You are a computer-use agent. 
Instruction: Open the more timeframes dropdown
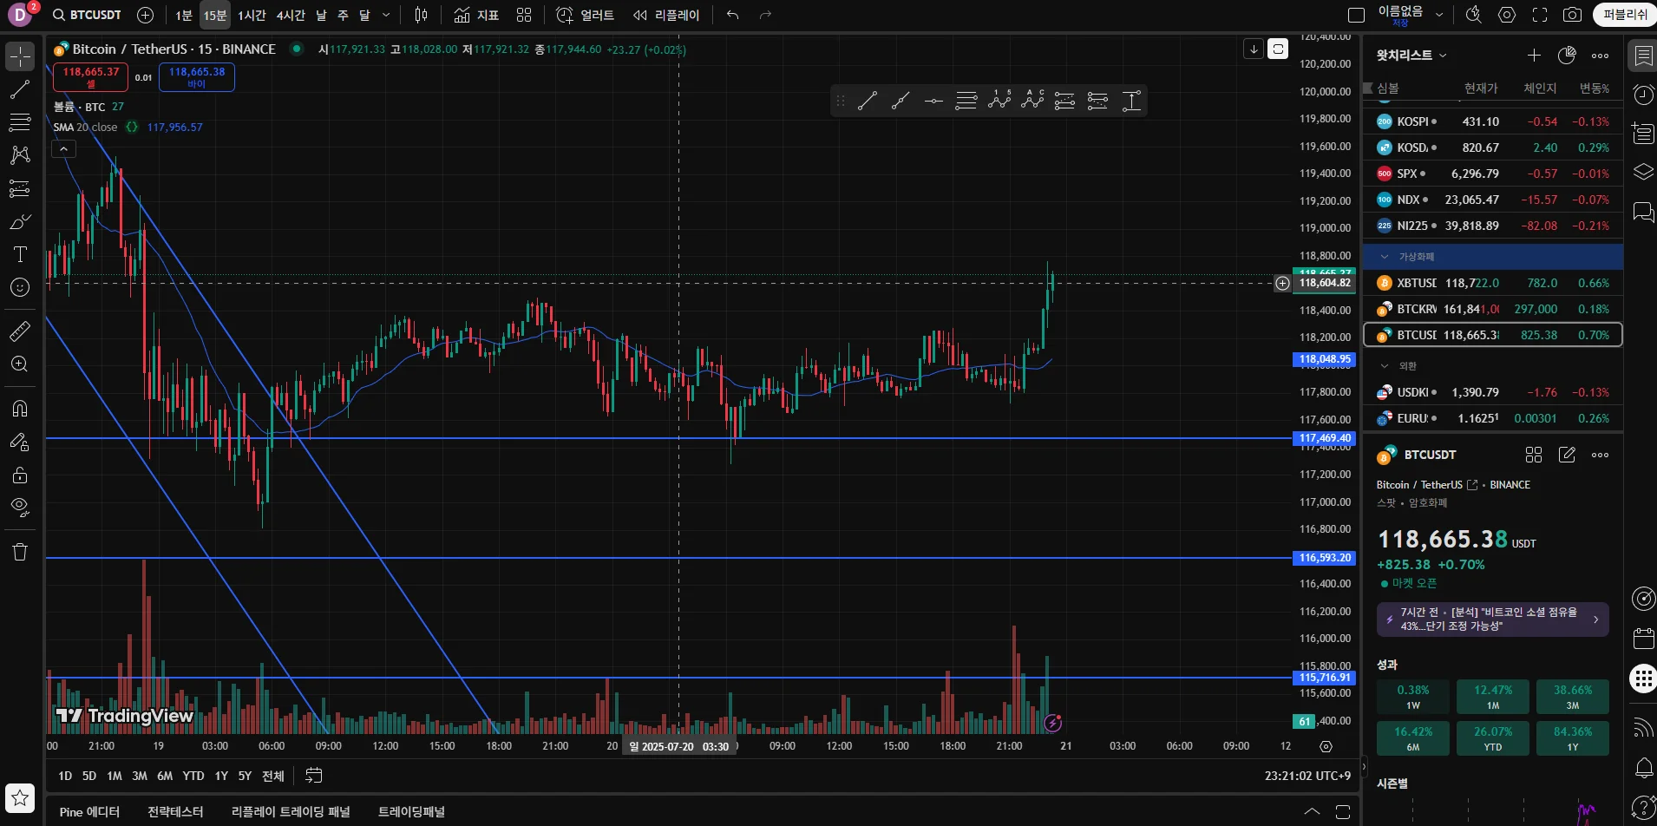tap(386, 15)
